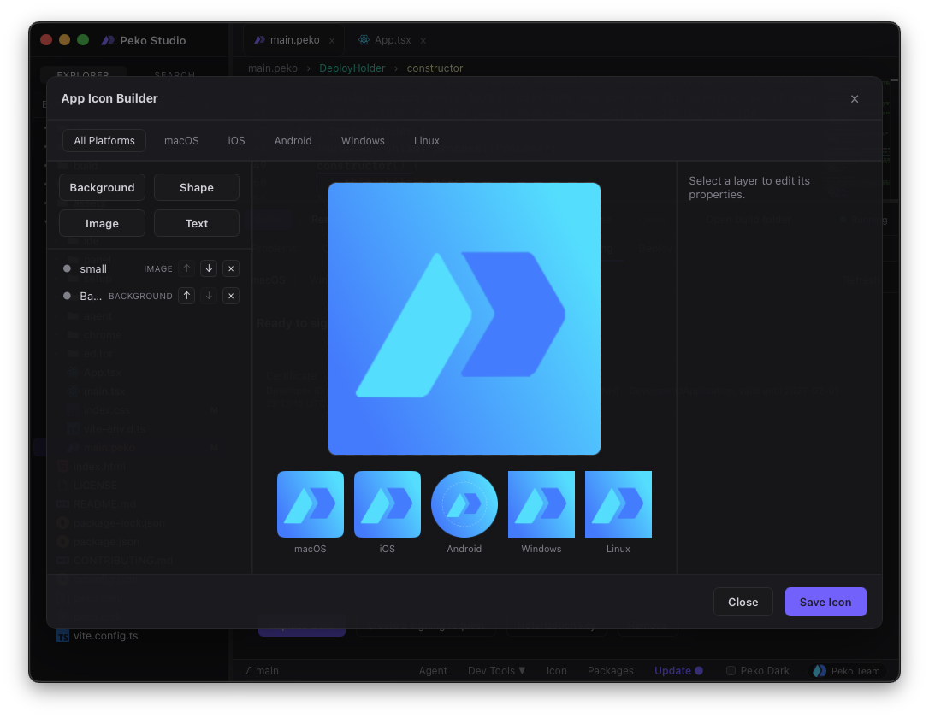Add a Text layer

(x=197, y=224)
